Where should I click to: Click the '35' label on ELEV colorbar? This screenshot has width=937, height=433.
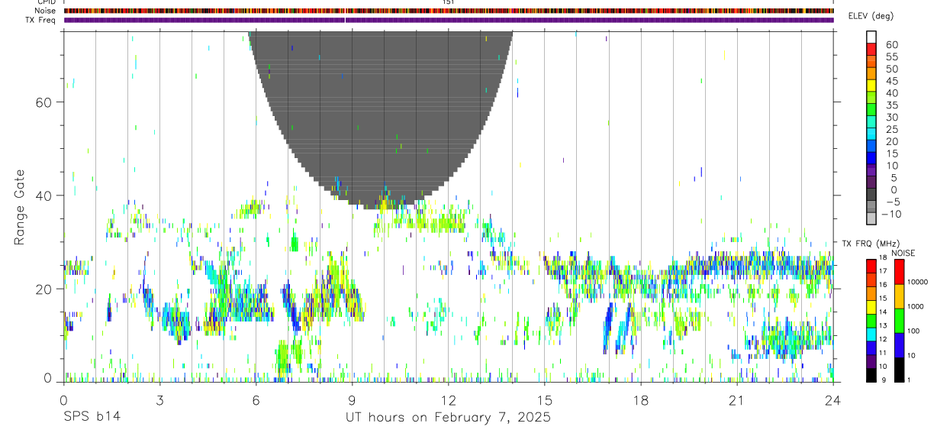point(891,105)
